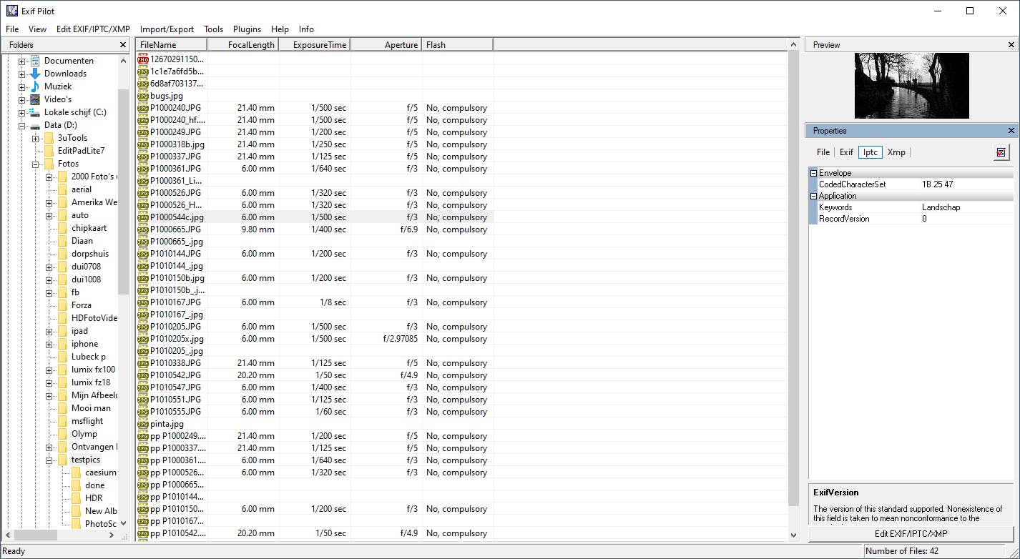This screenshot has height=559, width=1020.
Task: Select the Olymp folder
Action: [84, 434]
